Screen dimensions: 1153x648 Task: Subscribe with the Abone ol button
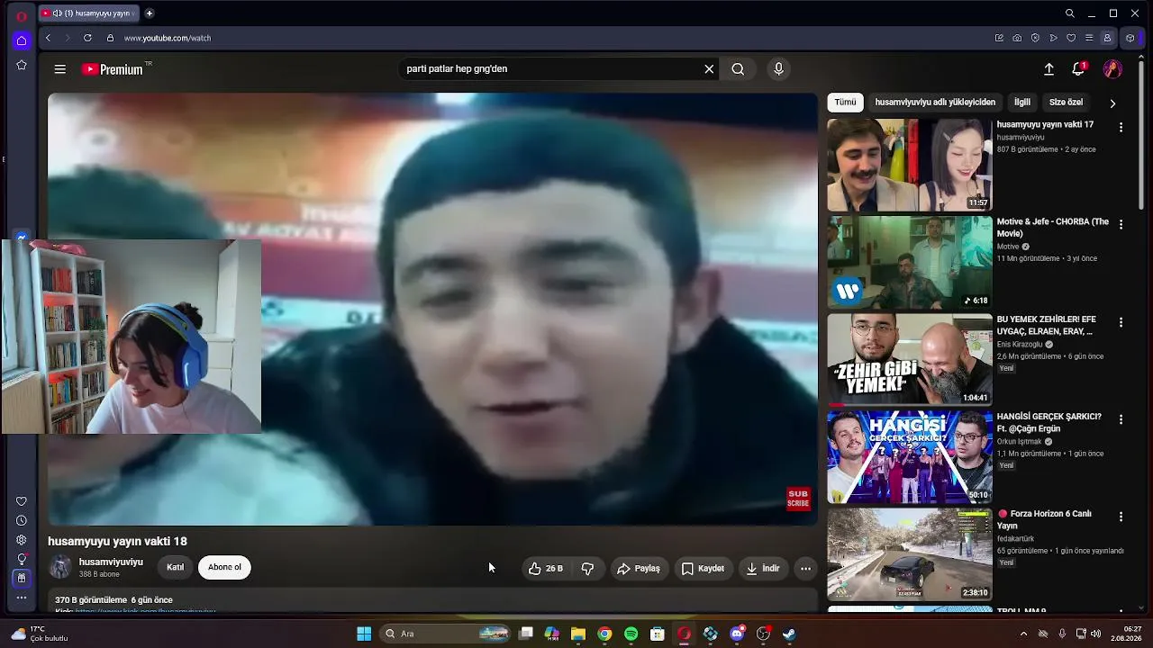click(x=224, y=567)
